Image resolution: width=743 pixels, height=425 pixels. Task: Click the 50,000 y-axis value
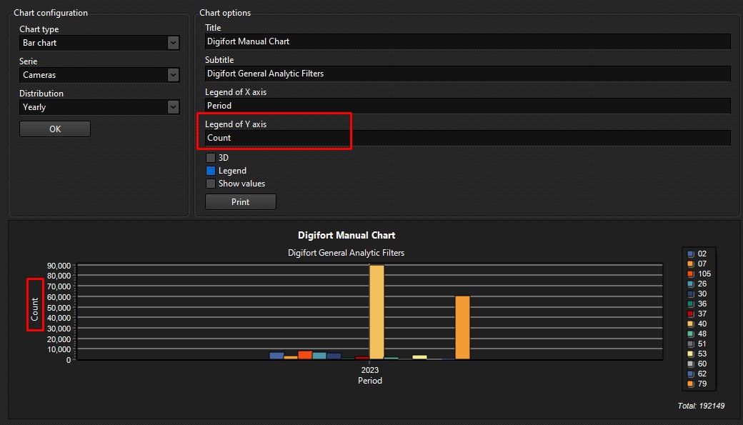click(59, 308)
